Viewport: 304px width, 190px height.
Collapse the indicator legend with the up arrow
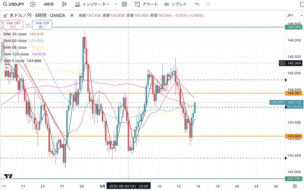pos(6,68)
